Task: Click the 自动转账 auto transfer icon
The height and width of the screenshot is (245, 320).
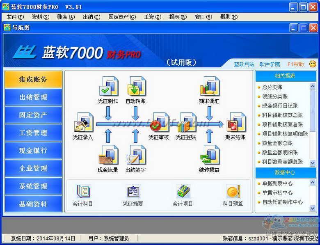Action: click(x=135, y=87)
